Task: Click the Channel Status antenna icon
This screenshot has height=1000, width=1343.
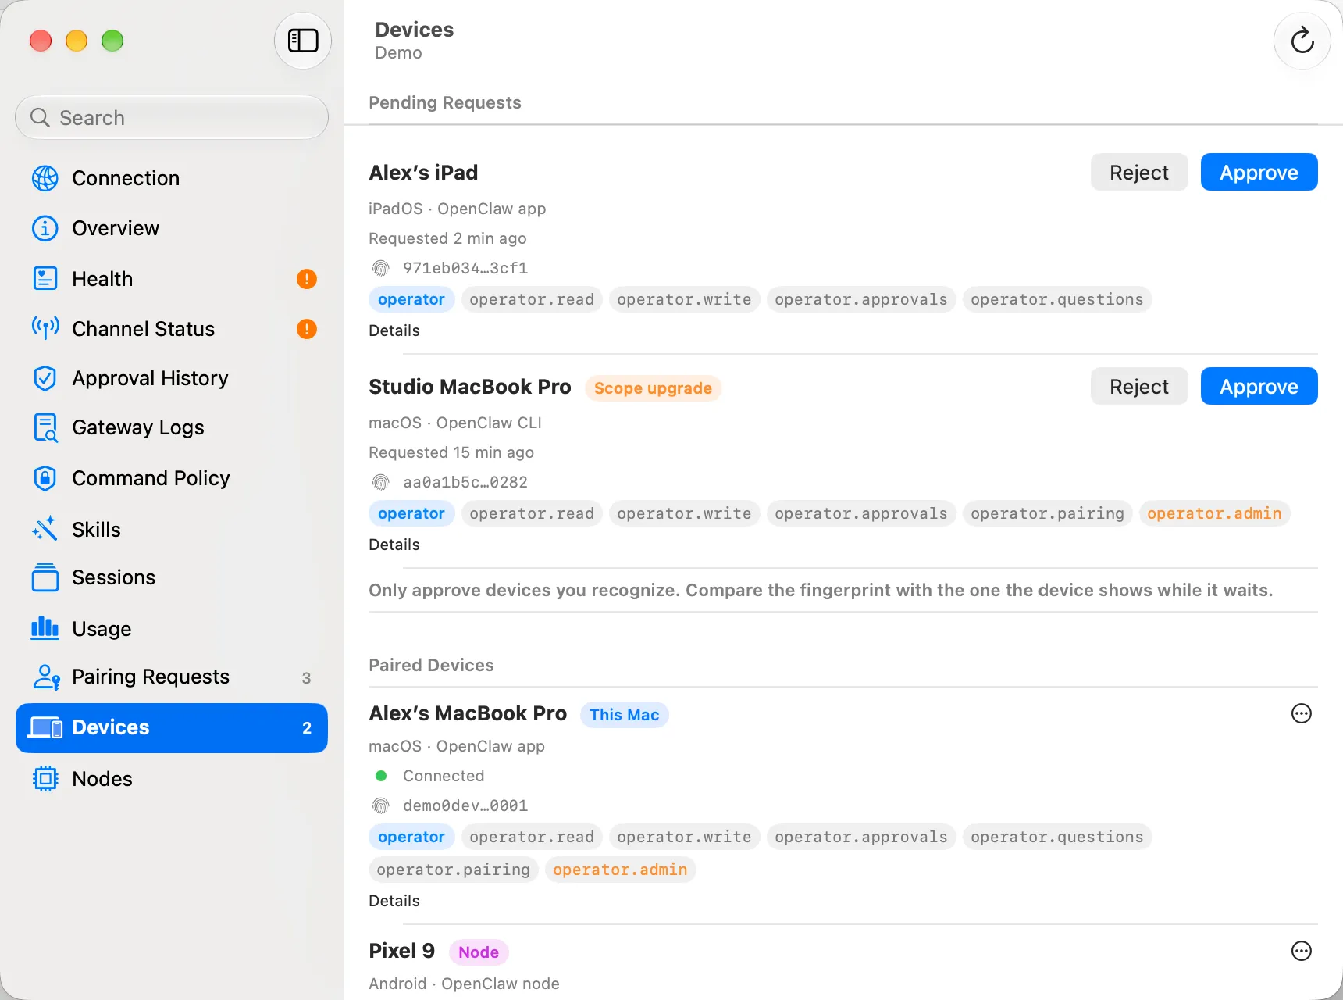Action: [x=45, y=328]
